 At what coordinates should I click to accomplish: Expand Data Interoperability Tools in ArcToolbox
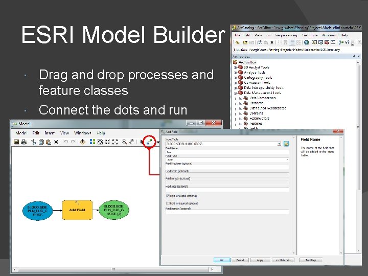[x=236, y=88]
